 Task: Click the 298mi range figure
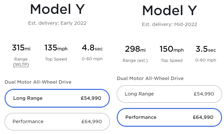coord(135,49)
